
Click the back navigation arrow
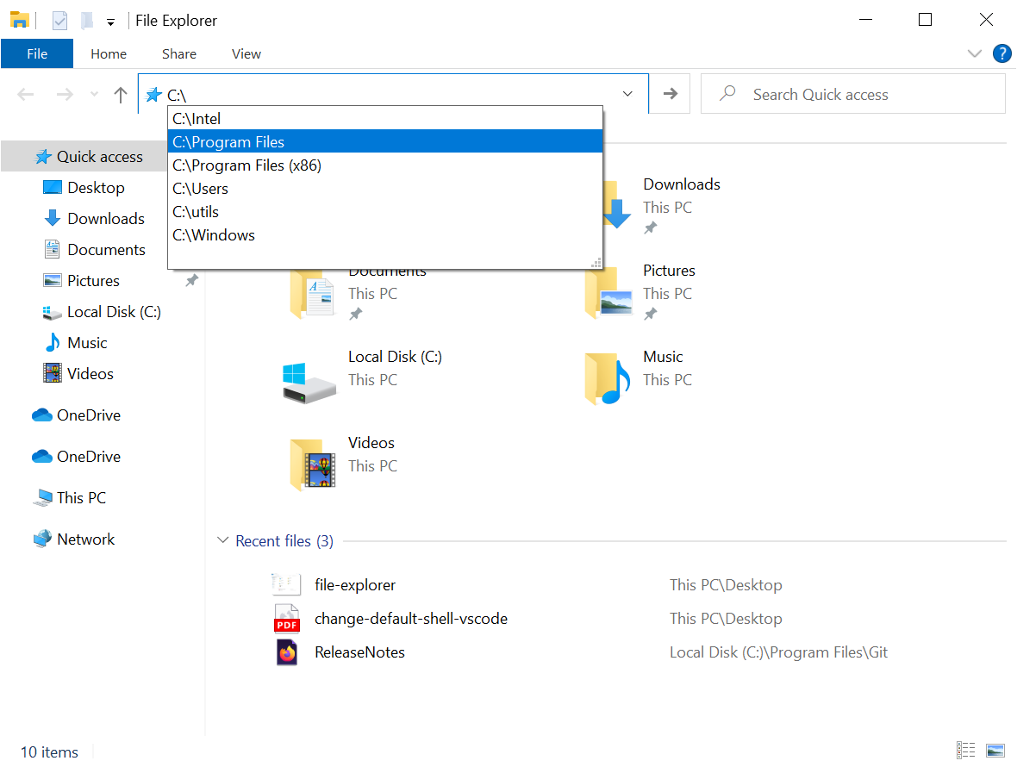pyautogui.click(x=25, y=95)
